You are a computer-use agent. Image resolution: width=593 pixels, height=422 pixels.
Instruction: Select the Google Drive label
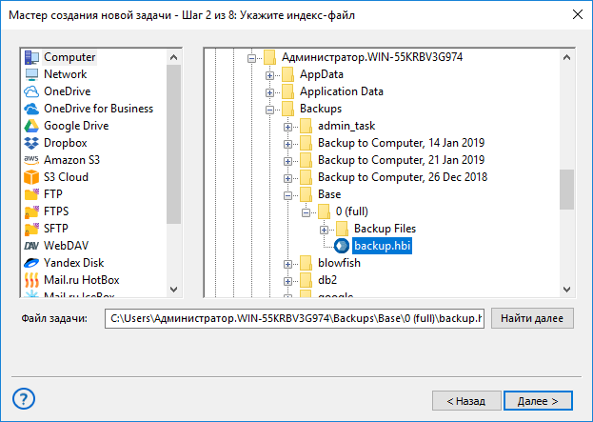click(x=76, y=126)
